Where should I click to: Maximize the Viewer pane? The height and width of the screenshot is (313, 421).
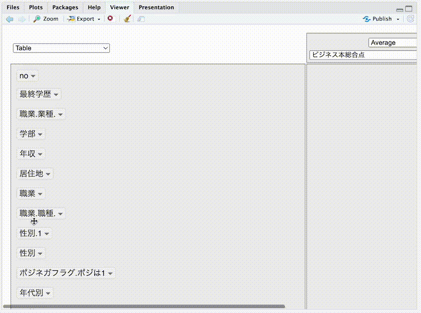409,8
